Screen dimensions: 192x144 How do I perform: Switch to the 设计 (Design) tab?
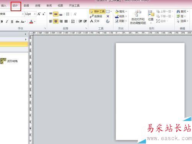(x=15, y=5)
